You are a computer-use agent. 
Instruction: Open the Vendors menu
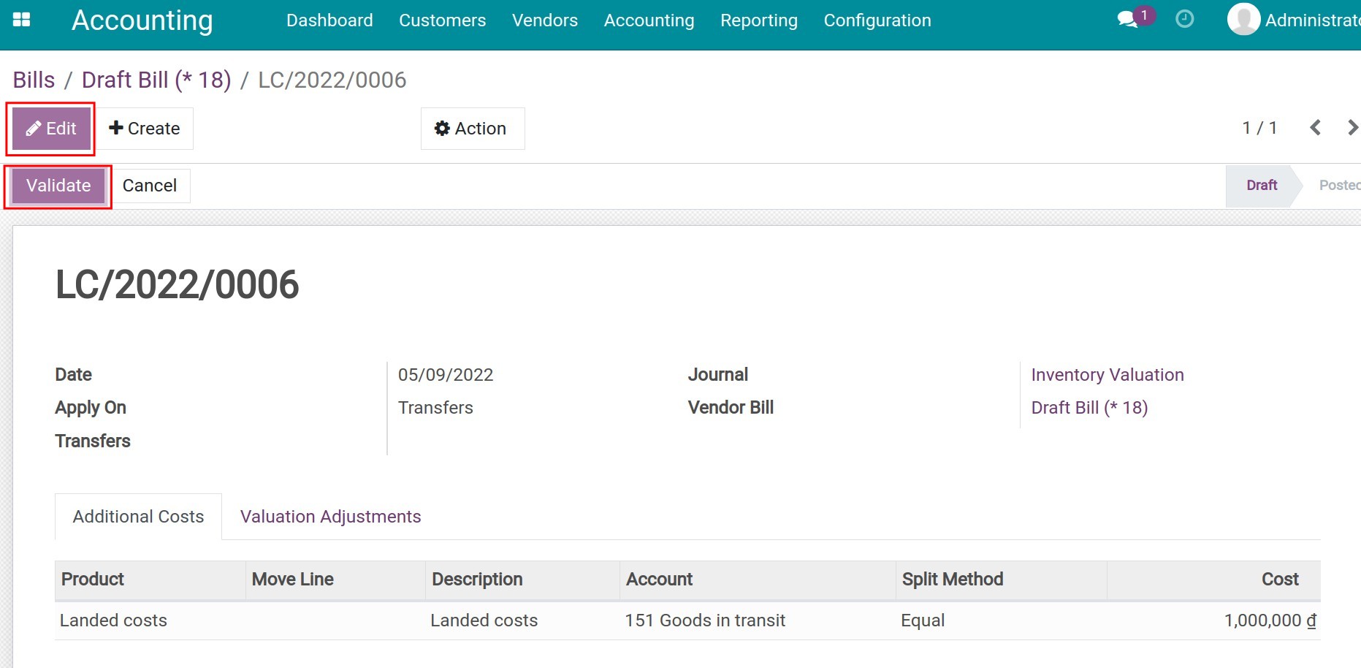point(545,20)
